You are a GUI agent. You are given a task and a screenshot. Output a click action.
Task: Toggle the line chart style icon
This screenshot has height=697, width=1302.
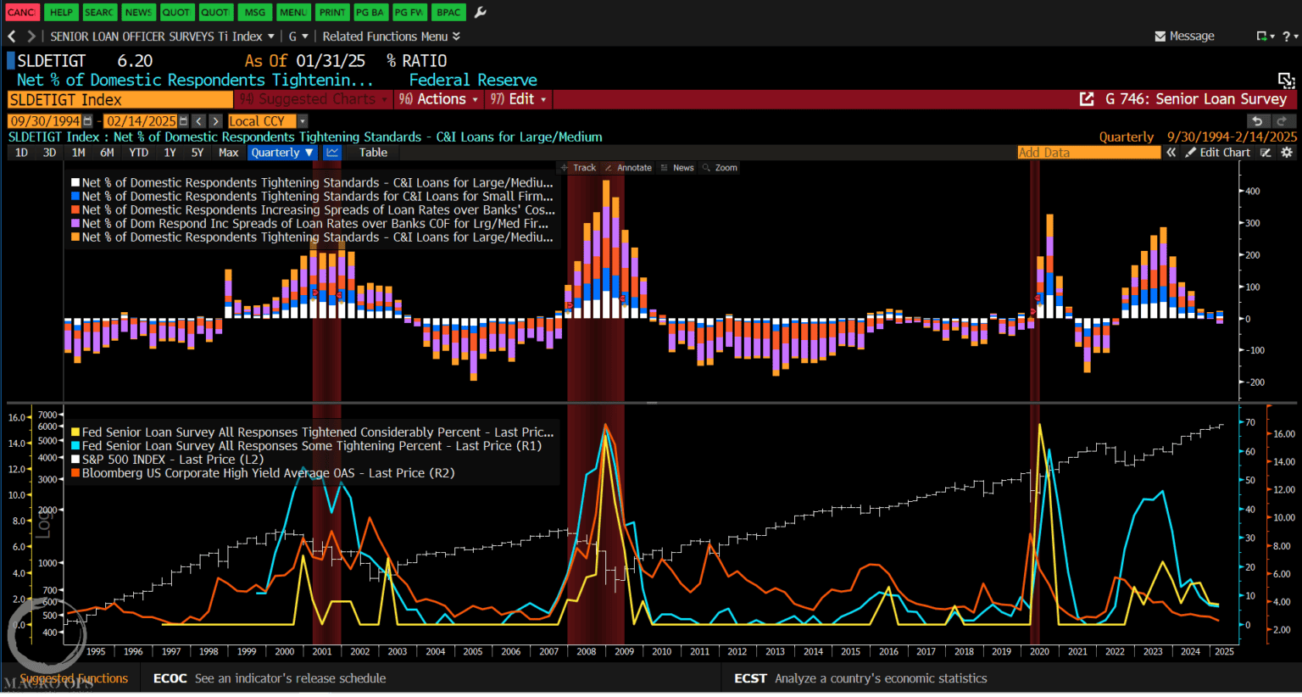332,152
